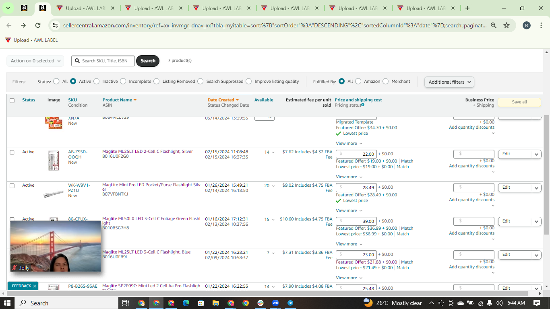550x309 pixels.
Task: Open the Chrome profile R avatar
Action: (x=527, y=25)
